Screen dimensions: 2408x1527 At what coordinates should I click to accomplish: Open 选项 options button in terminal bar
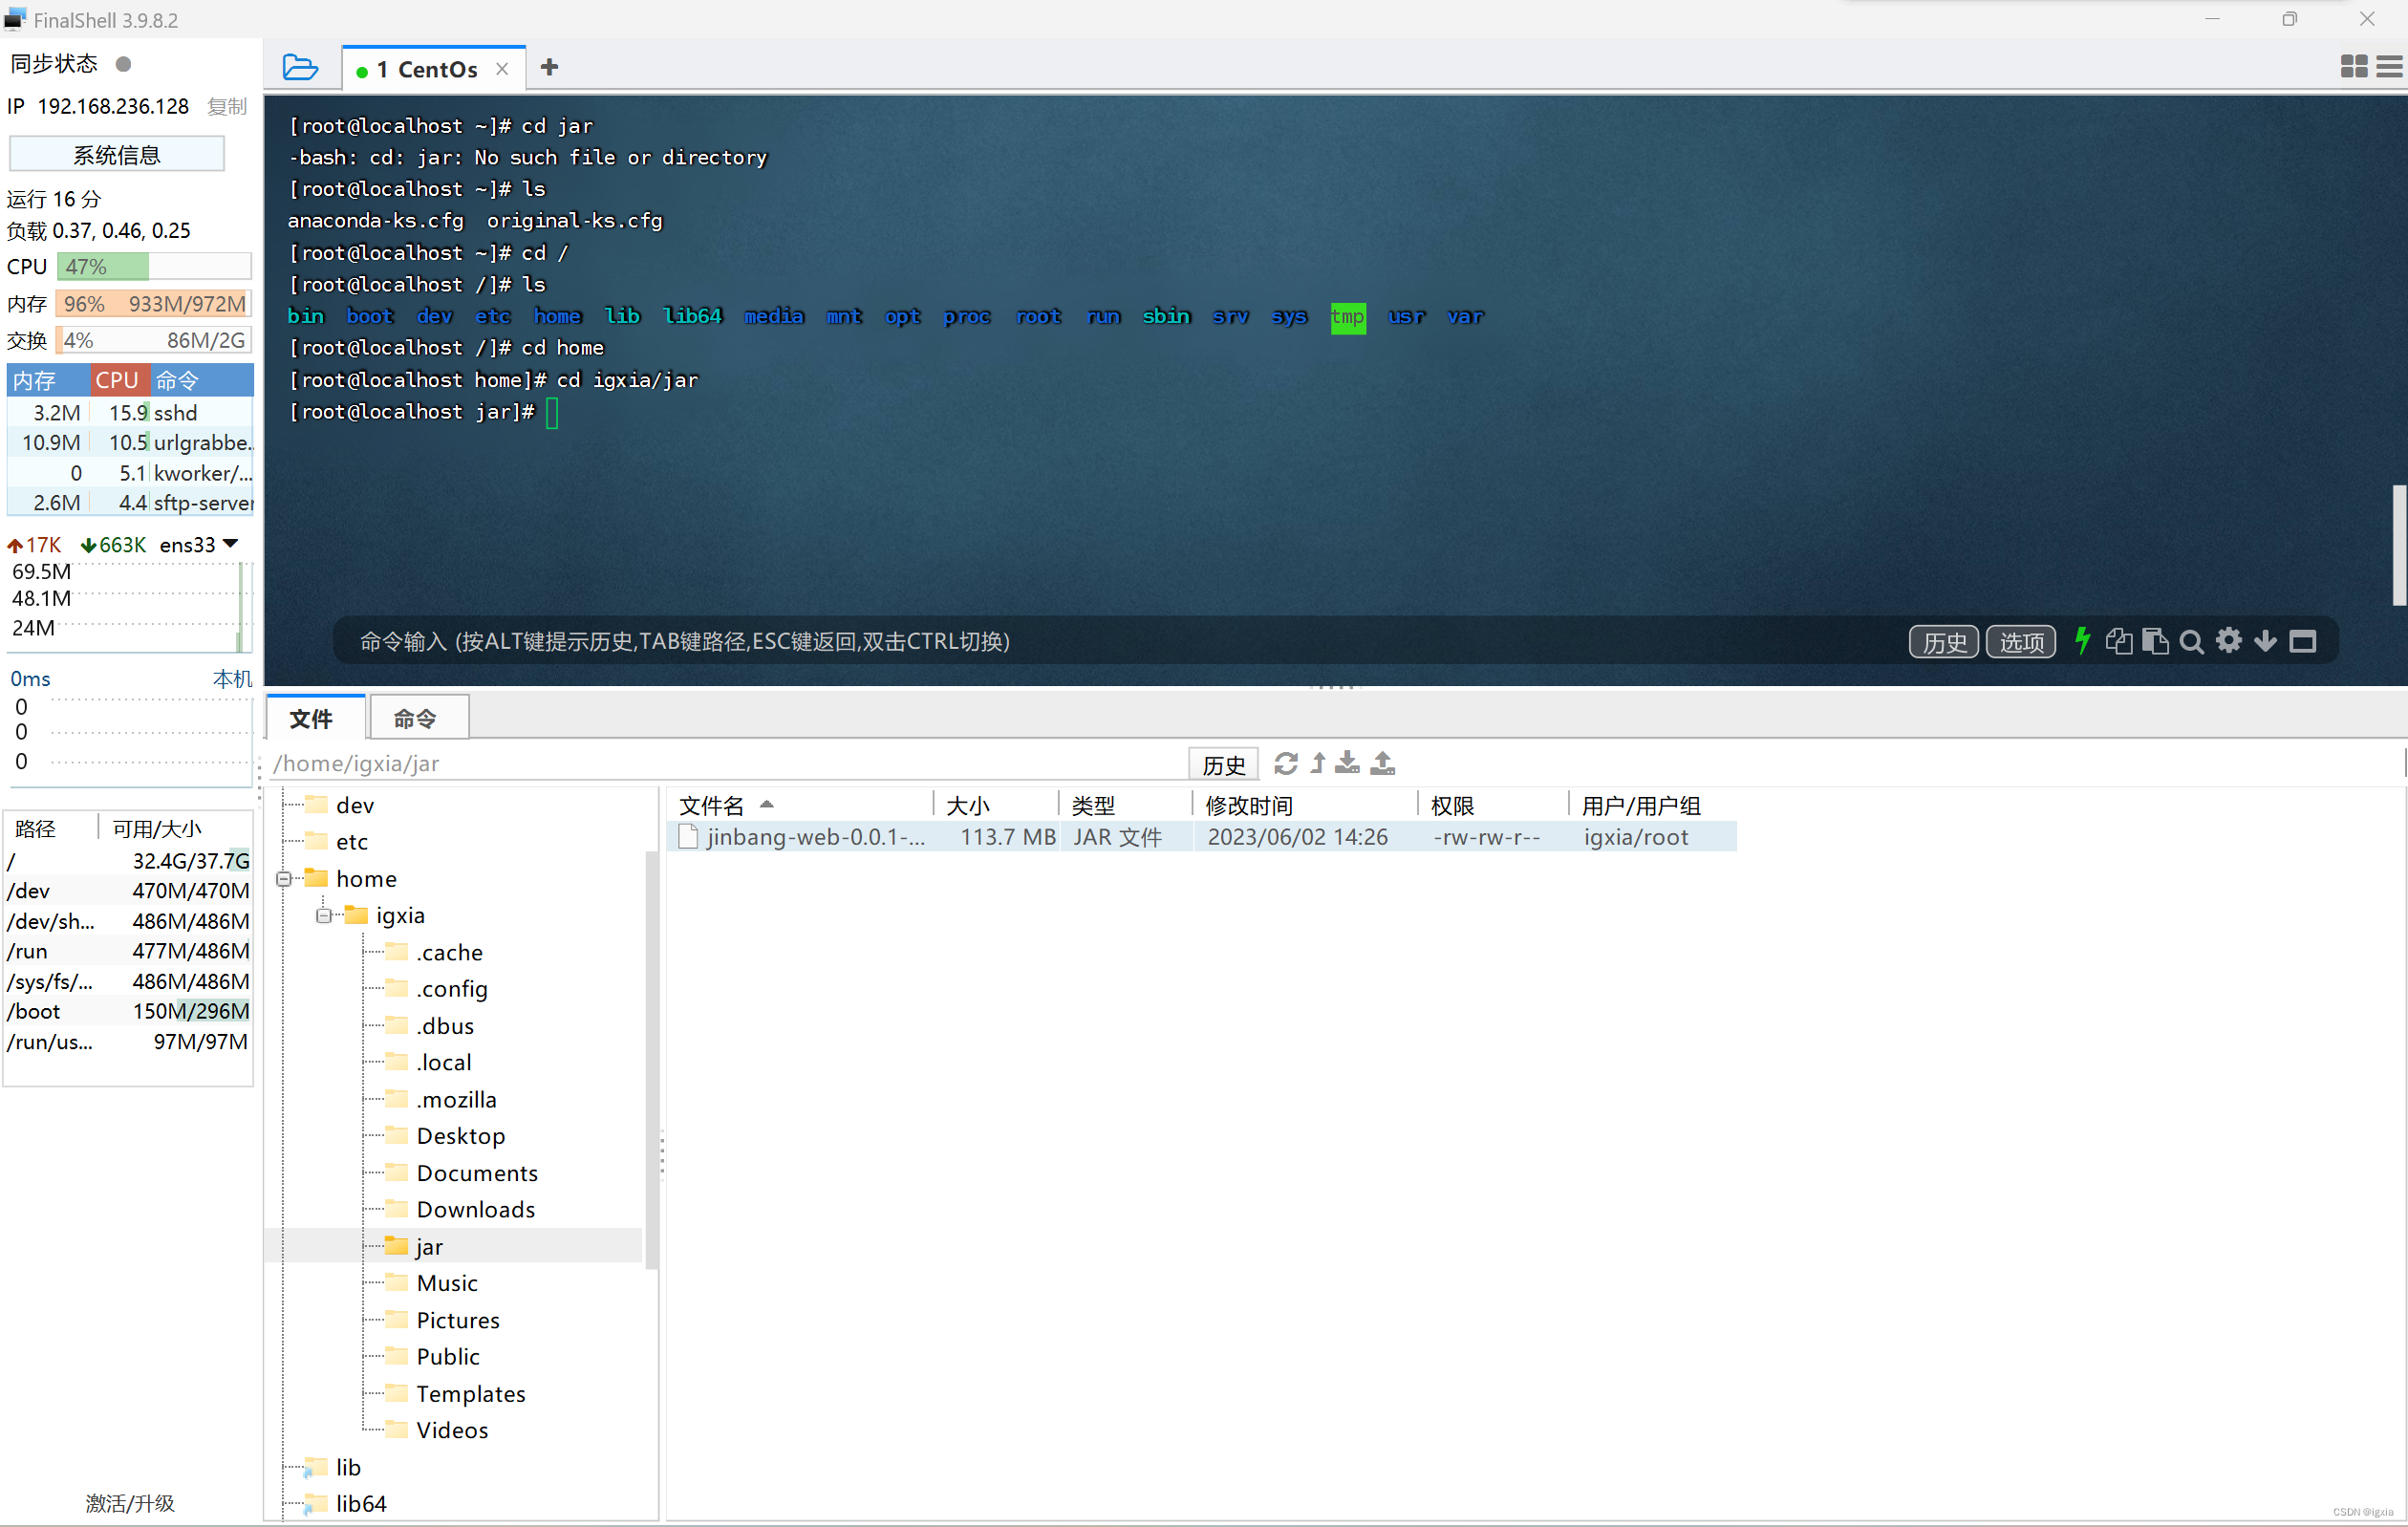2021,642
